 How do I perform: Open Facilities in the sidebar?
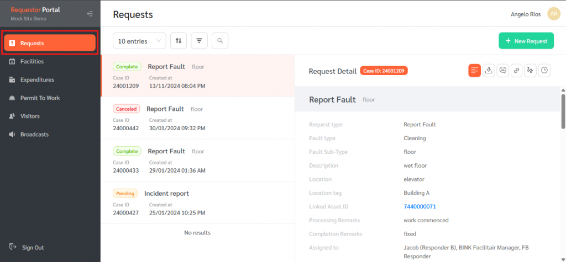tap(32, 61)
